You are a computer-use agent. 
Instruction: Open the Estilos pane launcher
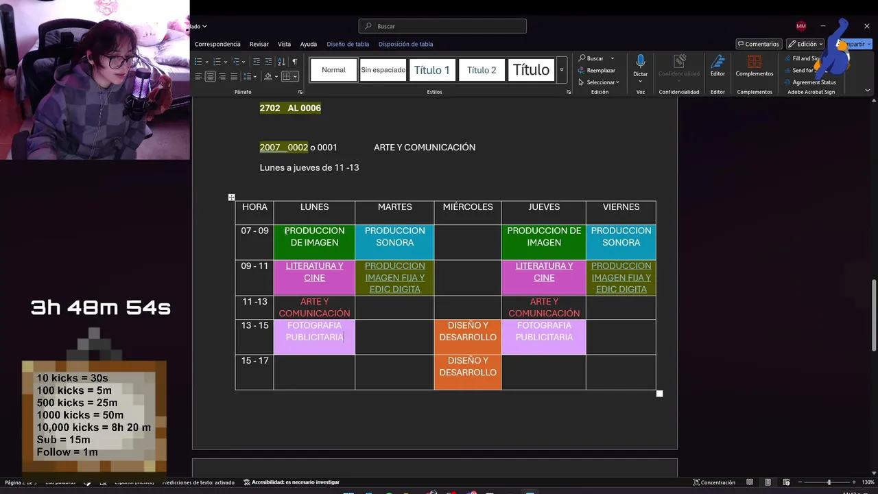(569, 92)
